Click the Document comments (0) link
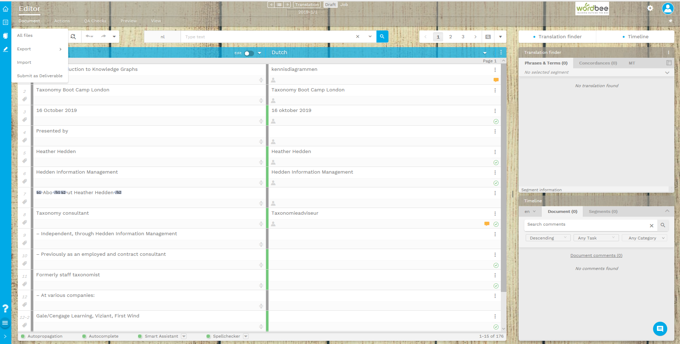Image resolution: width=680 pixels, height=344 pixels. (x=596, y=255)
